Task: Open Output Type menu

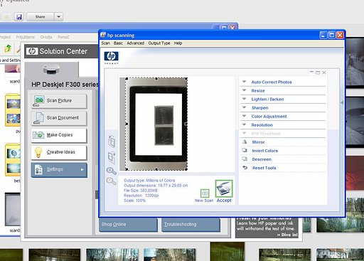Action: point(159,43)
